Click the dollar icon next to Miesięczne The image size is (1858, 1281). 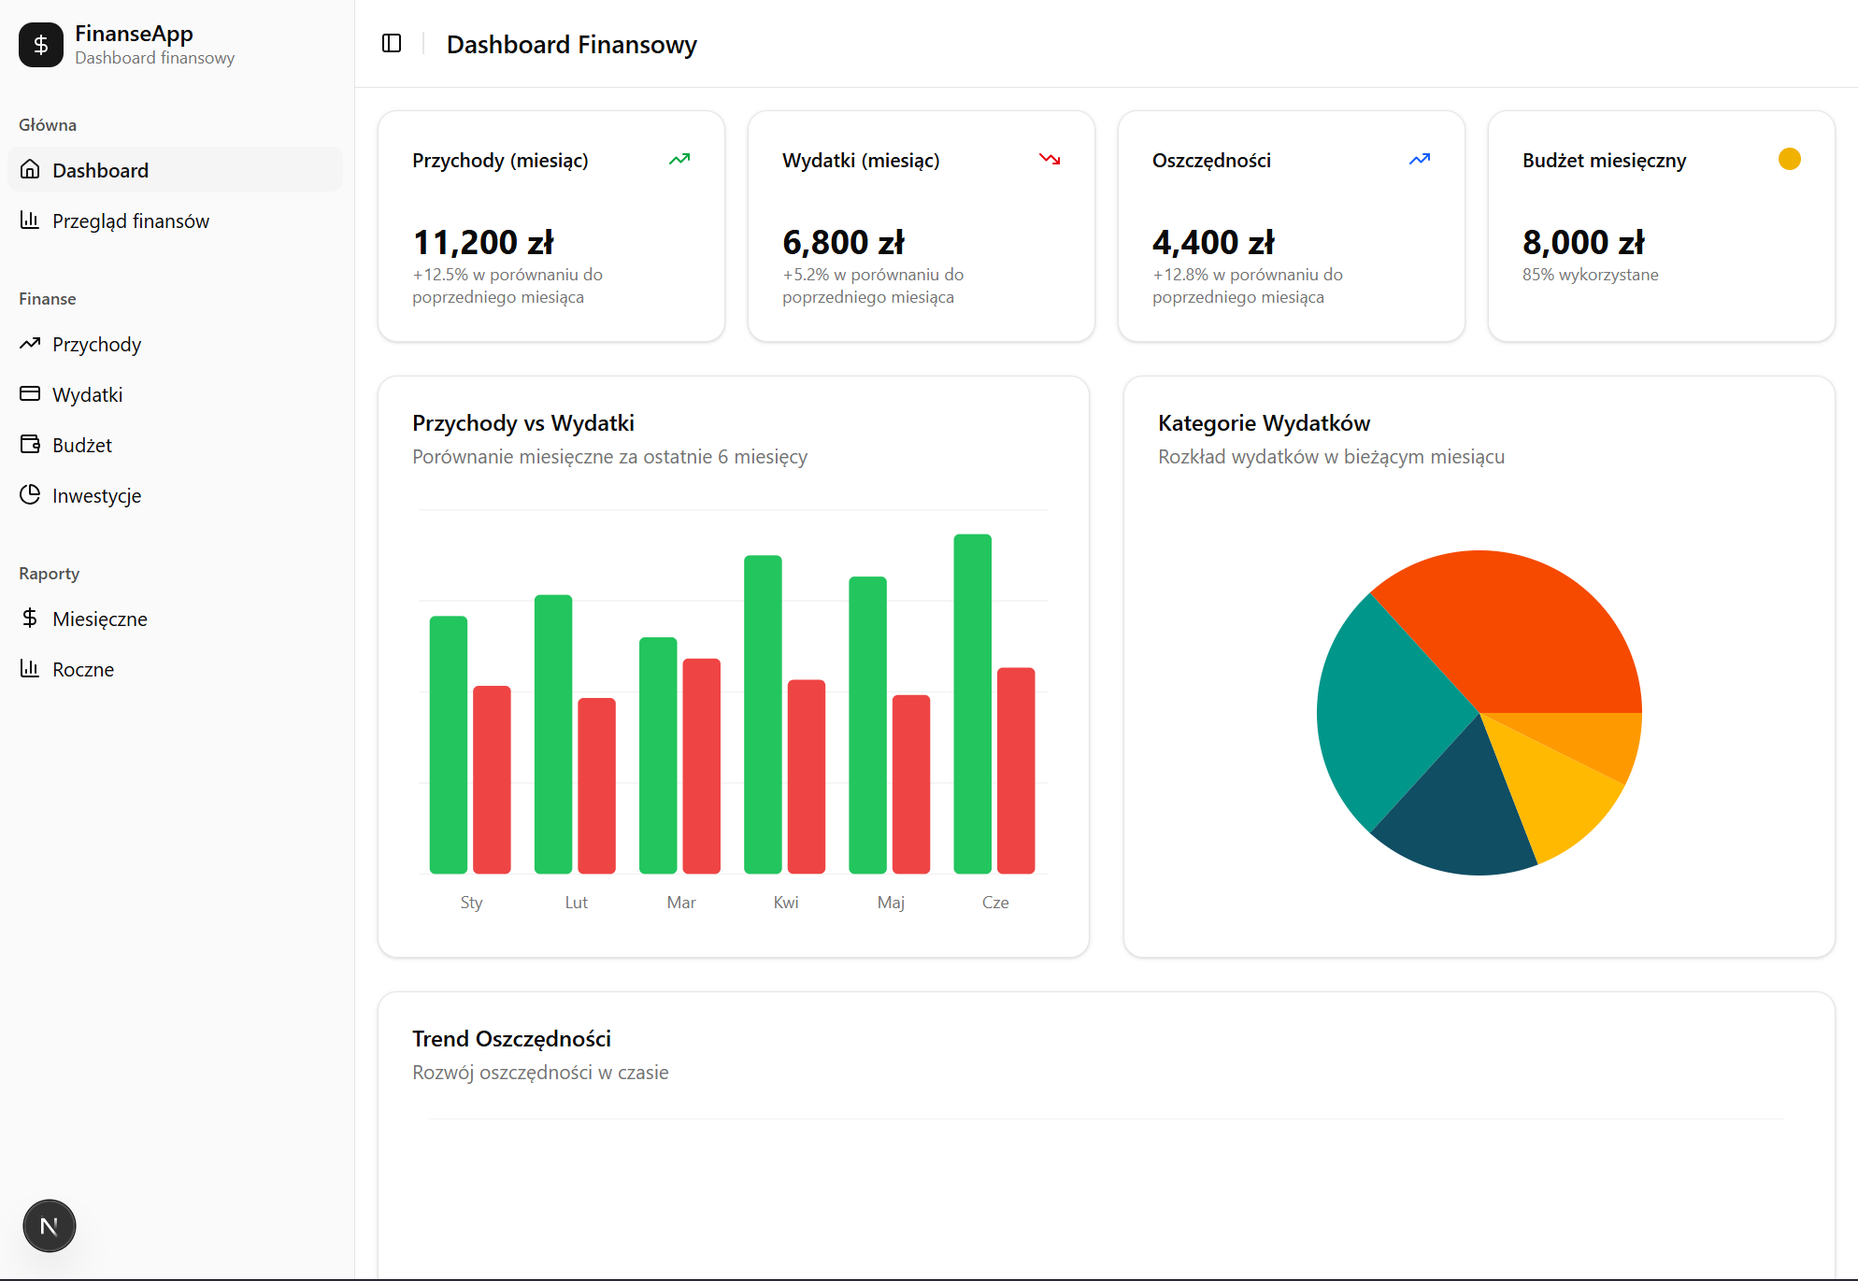point(31,618)
